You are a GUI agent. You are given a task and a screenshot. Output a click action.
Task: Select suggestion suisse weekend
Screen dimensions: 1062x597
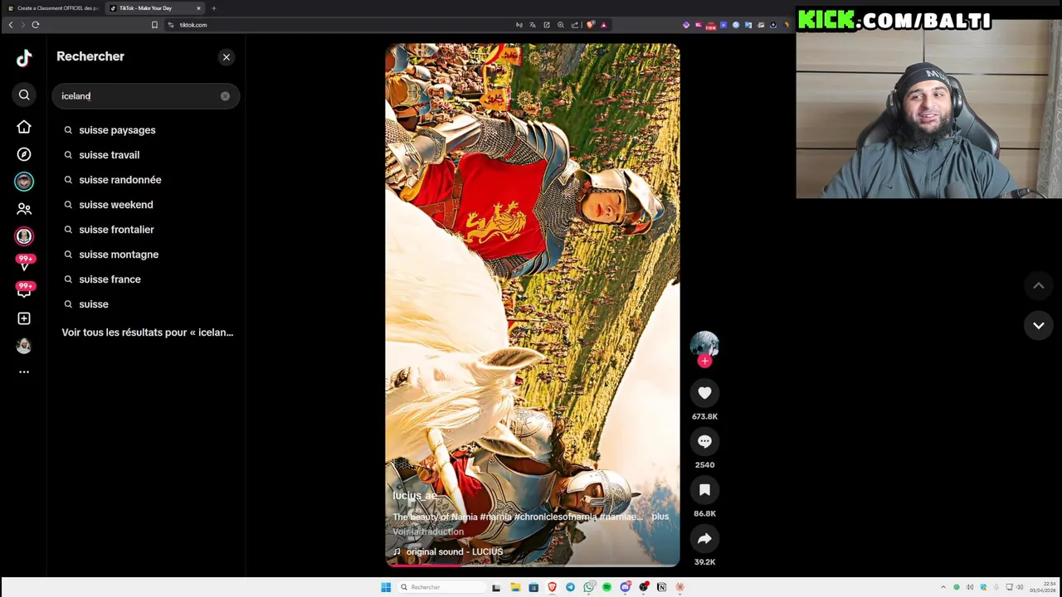116,205
